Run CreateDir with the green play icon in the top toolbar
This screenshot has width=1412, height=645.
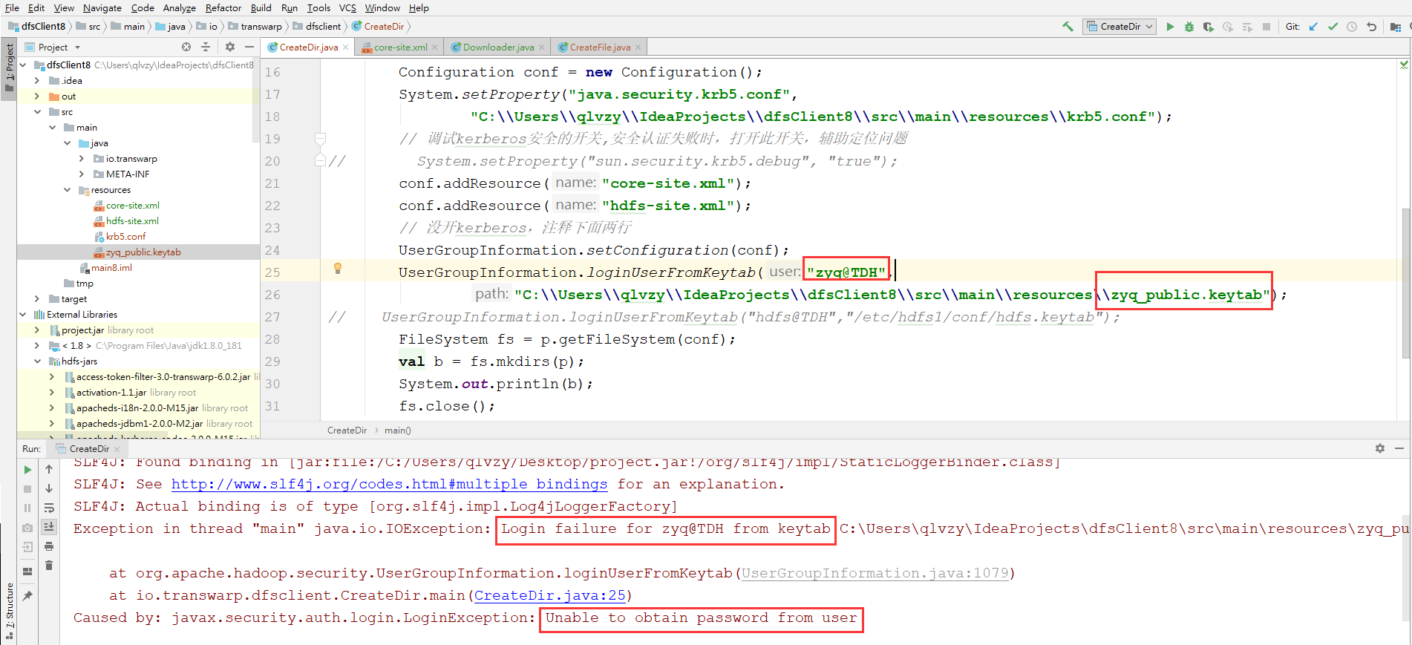1170,27
